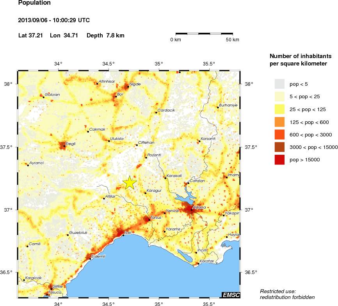The image size is (338, 306).
Task: Click the Burhaniye town label
Action: tap(228, 105)
